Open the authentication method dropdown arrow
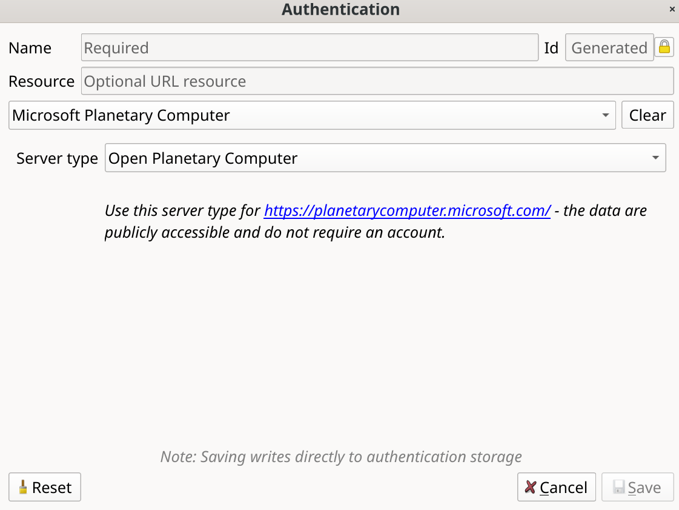 point(605,115)
